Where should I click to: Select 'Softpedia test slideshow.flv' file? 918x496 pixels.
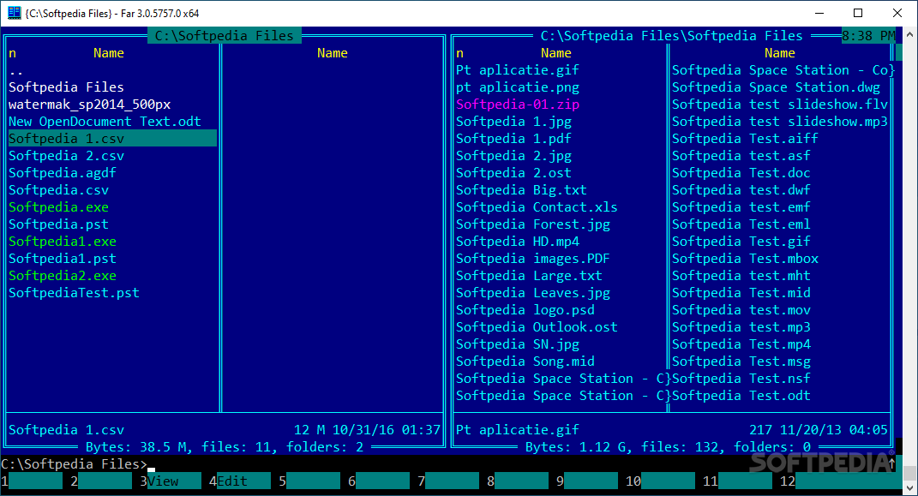tap(780, 105)
